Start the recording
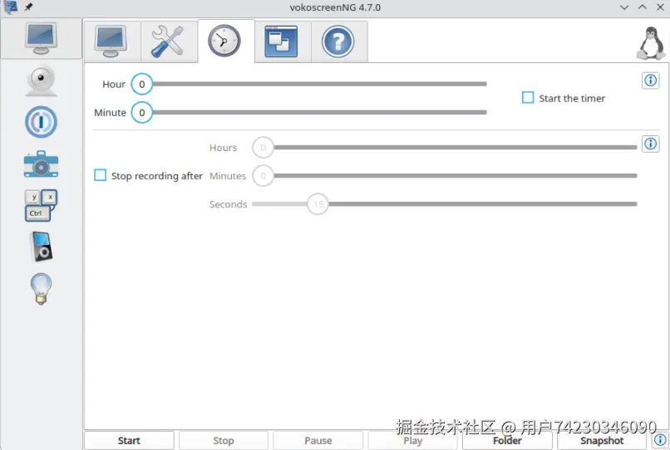The image size is (670, 450). 129,440
